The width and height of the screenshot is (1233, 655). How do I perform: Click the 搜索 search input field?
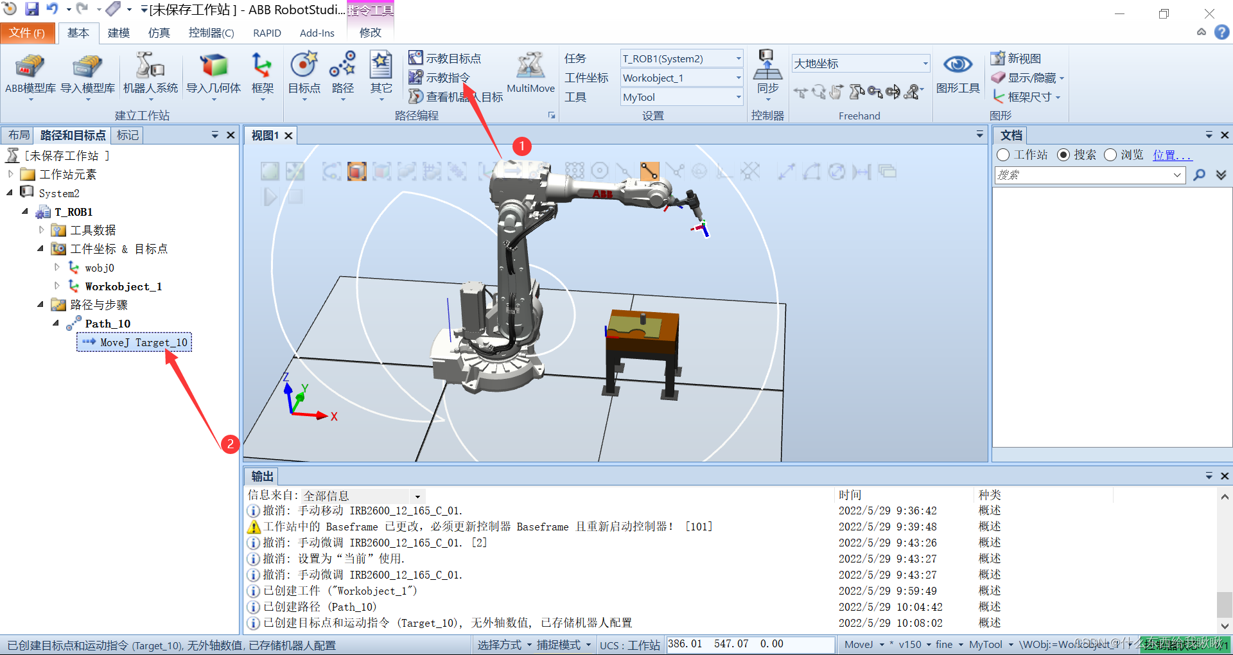[x=1089, y=175]
